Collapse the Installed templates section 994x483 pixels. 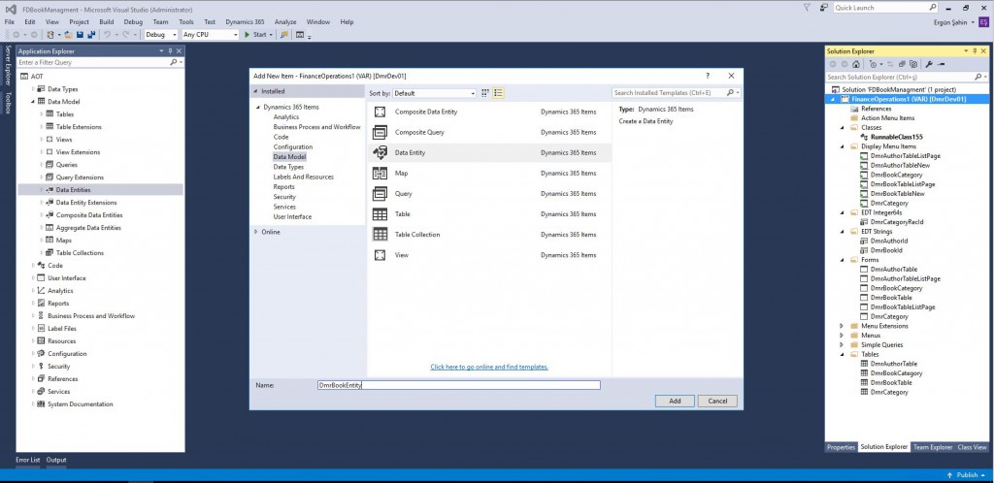coord(256,91)
